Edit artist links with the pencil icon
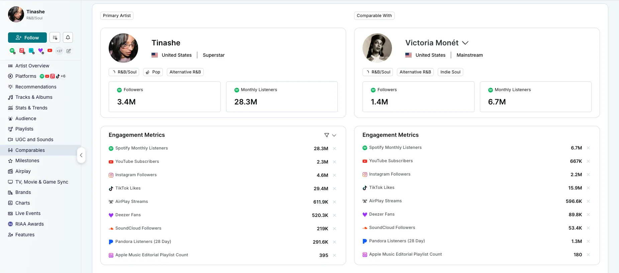The width and height of the screenshot is (619, 273). click(69, 51)
